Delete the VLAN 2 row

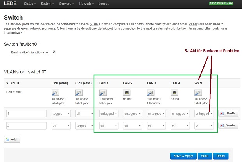point(228,125)
